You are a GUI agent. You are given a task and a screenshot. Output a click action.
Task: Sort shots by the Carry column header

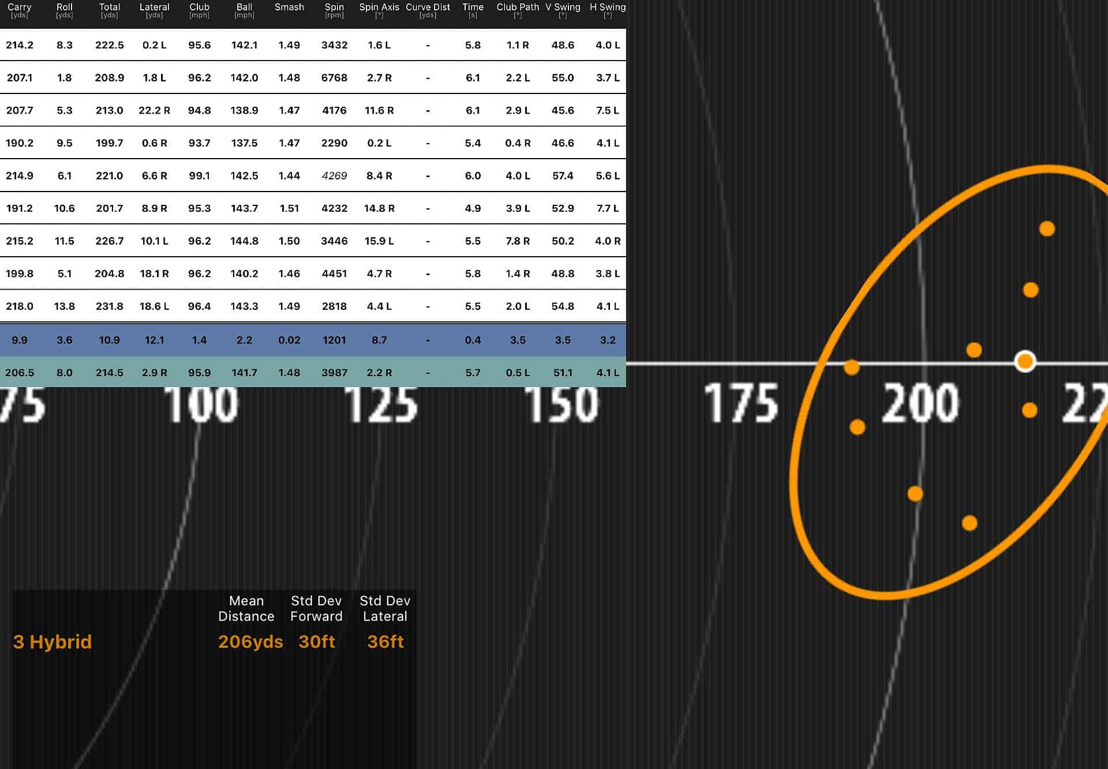tap(20, 9)
